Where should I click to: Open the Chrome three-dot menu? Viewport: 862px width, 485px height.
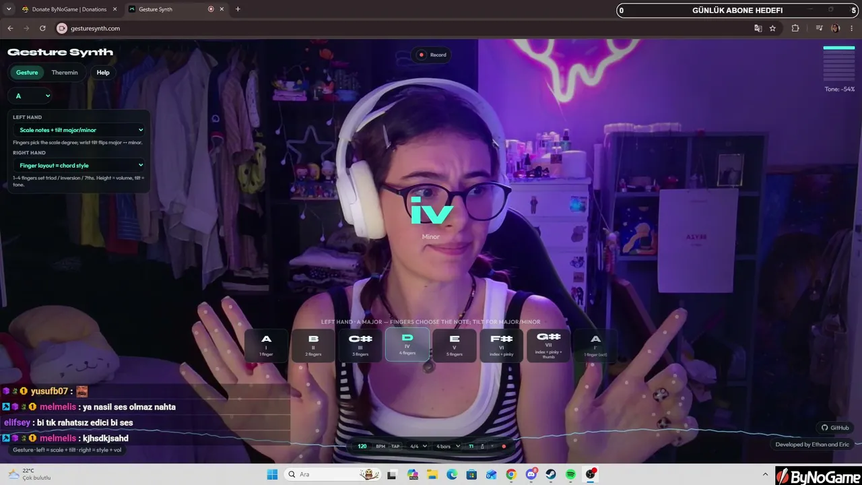(852, 28)
